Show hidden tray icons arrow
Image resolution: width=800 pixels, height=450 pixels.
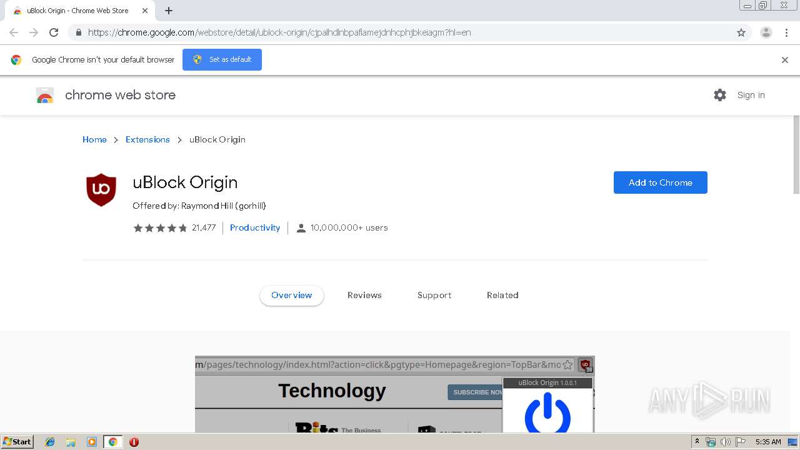tap(697, 442)
